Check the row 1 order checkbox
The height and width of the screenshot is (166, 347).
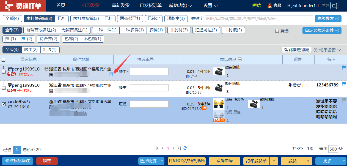(x=4, y=72)
